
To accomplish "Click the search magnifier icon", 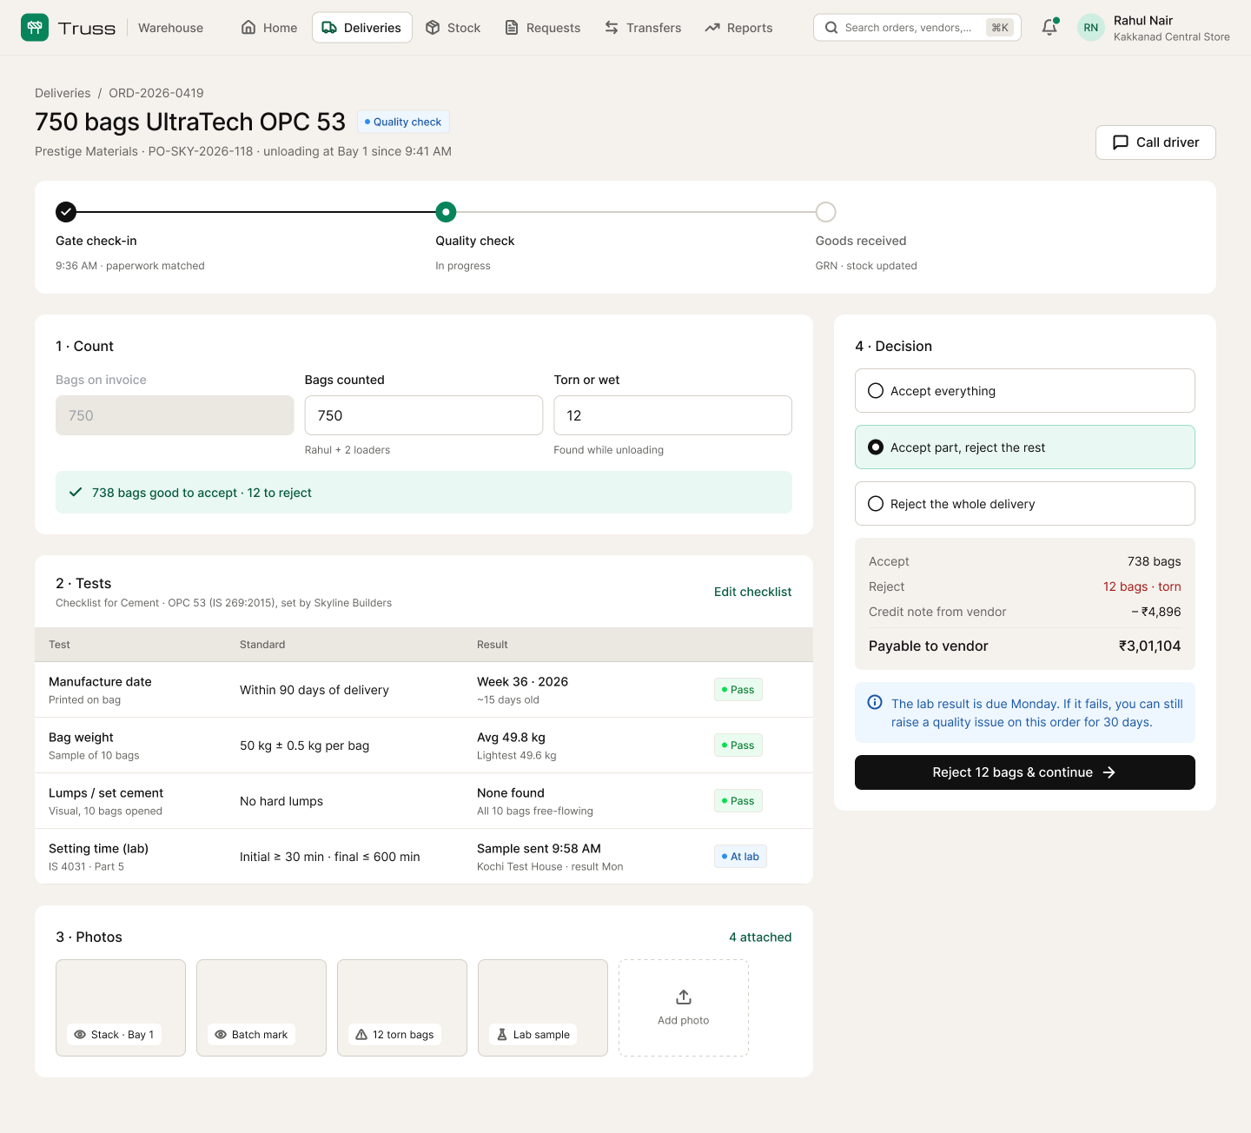I will pyautogui.click(x=831, y=28).
